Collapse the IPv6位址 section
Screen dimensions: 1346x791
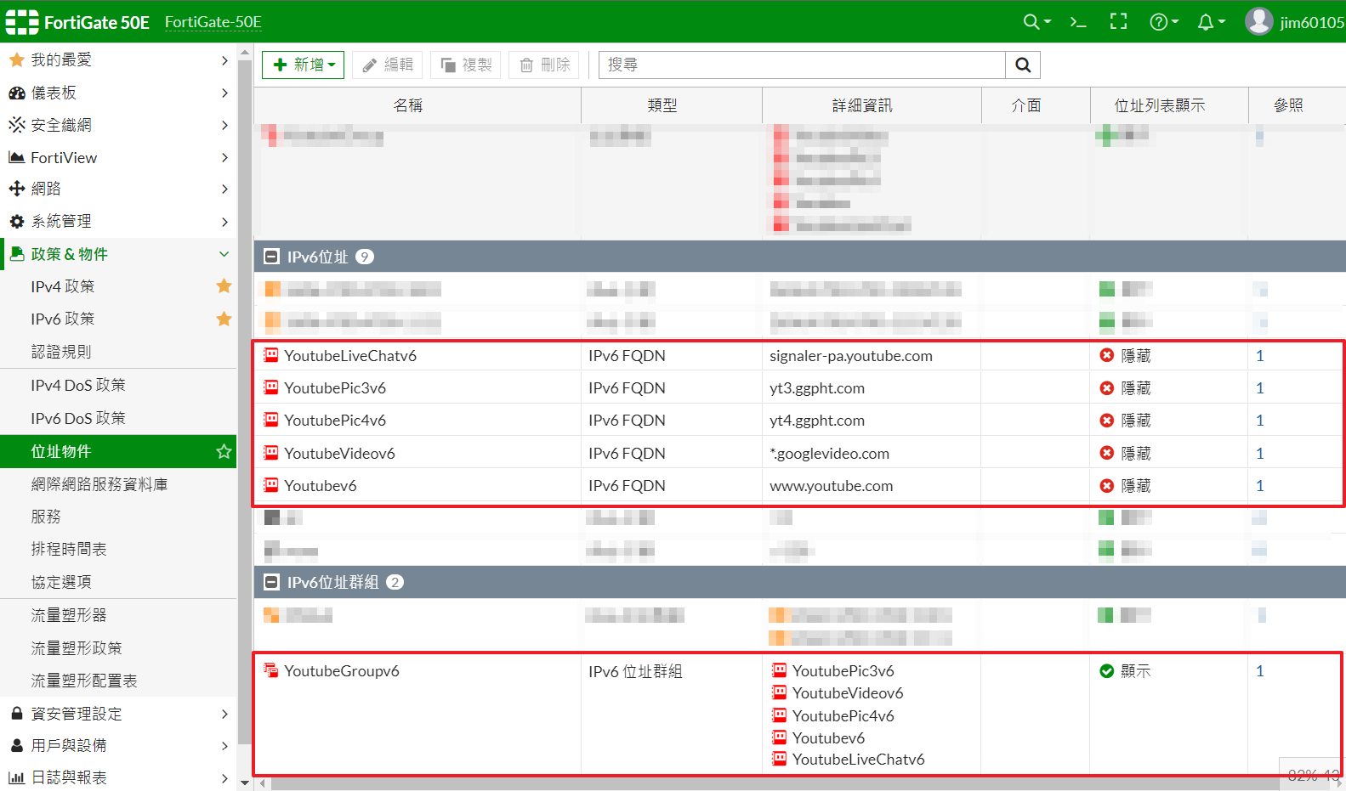[x=272, y=257]
